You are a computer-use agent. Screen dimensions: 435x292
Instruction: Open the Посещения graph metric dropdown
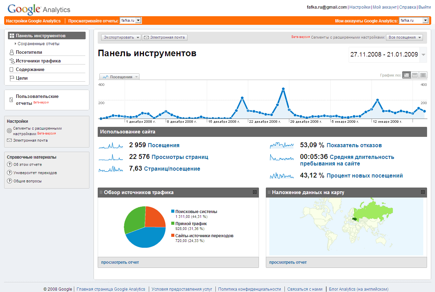120,77
